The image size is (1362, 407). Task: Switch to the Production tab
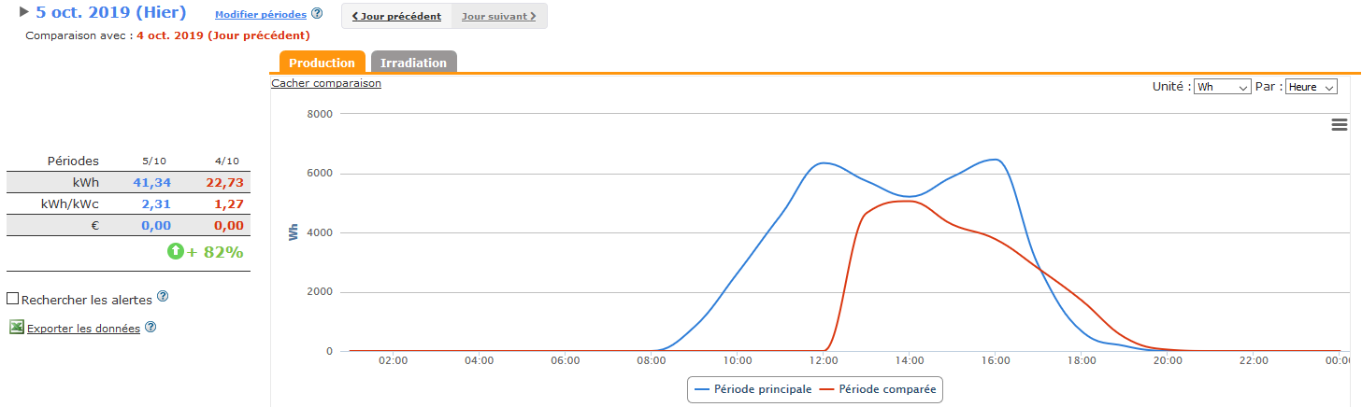point(322,63)
